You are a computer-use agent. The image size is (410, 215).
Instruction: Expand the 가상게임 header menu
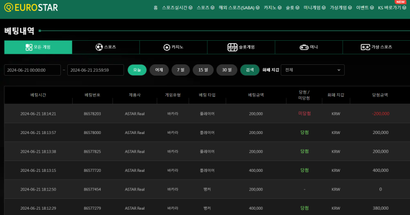pyautogui.click(x=341, y=8)
